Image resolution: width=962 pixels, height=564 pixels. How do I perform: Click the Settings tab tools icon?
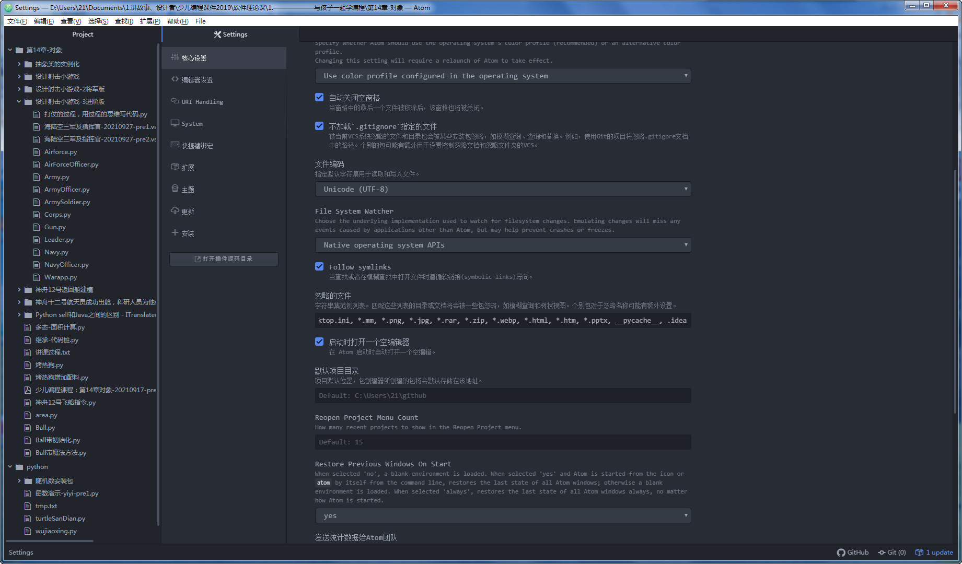pyautogui.click(x=217, y=34)
